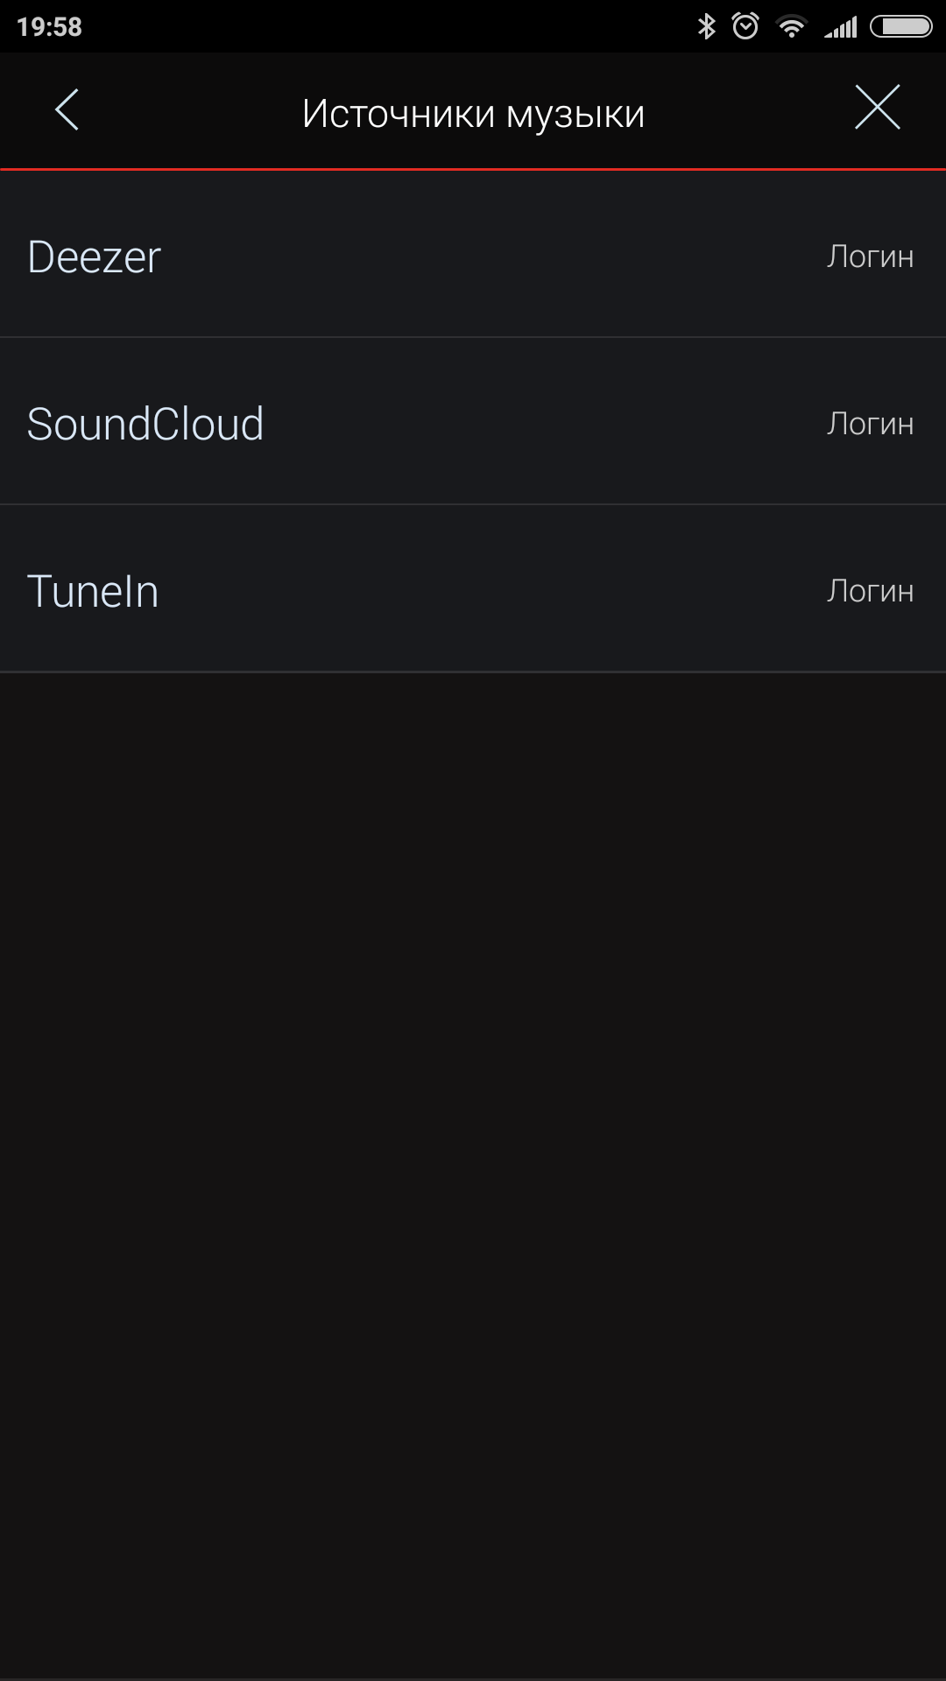Tap the Wi-Fi signal icon
946x1681 pixels.
tap(792, 27)
